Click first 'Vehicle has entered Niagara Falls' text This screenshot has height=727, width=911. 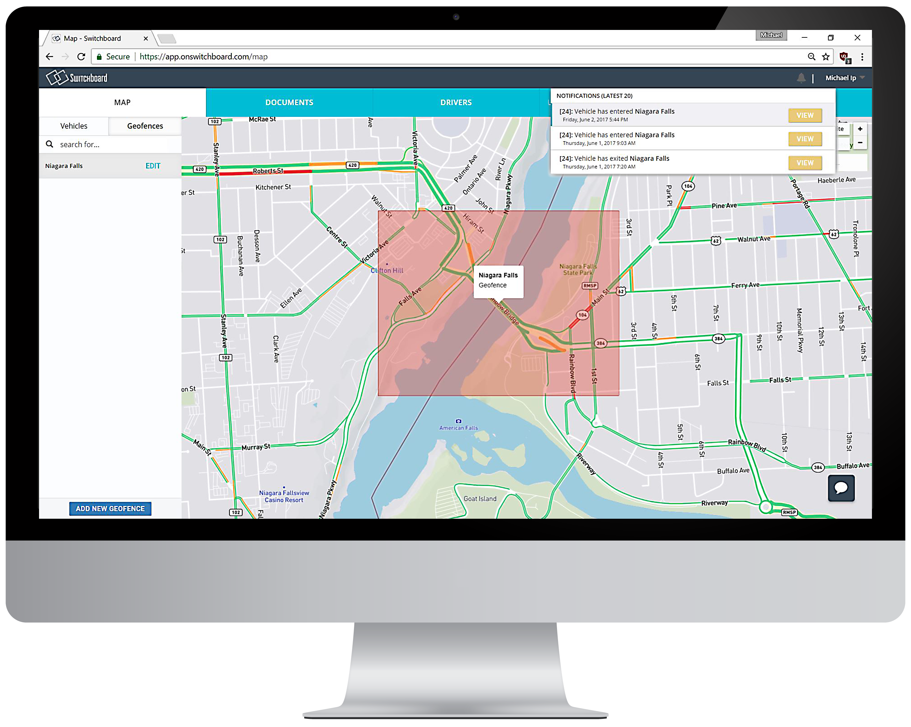[x=624, y=111]
